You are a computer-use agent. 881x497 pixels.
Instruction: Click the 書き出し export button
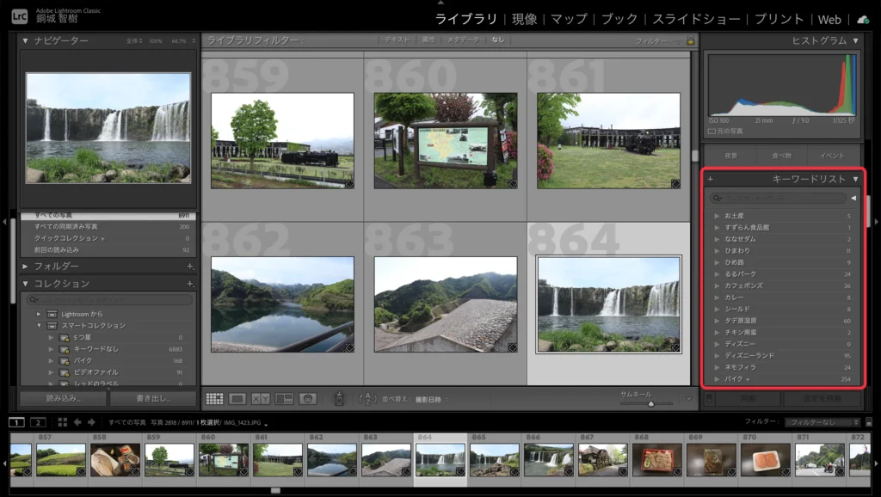(153, 399)
